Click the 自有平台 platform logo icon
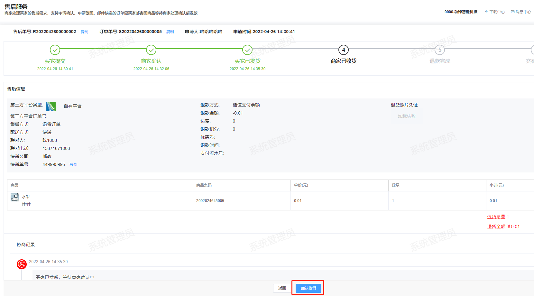The height and width of the screenshot is (296, 534). (x=51, y=106)
